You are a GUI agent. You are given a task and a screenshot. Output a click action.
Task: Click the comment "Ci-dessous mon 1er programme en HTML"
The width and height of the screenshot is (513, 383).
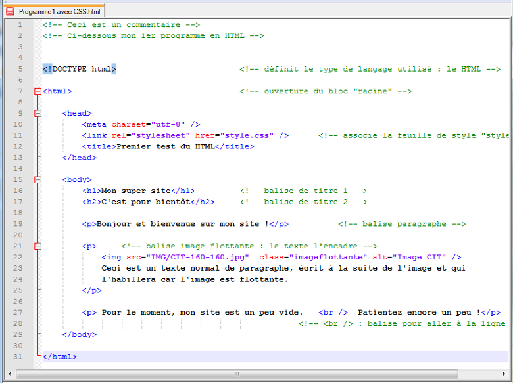pos(153,36)
